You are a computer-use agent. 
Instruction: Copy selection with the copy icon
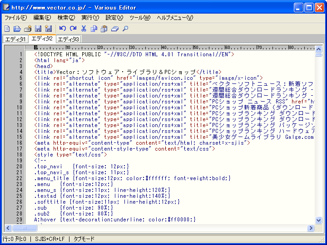point(94,29)
